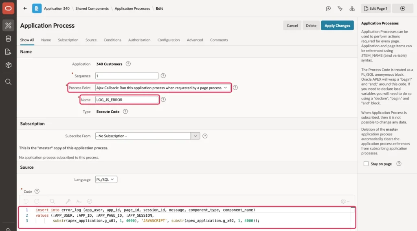Viewport: 417px width, 231px height.
Task: Open the Process Point dropdown
Action: tap(163, 88)
